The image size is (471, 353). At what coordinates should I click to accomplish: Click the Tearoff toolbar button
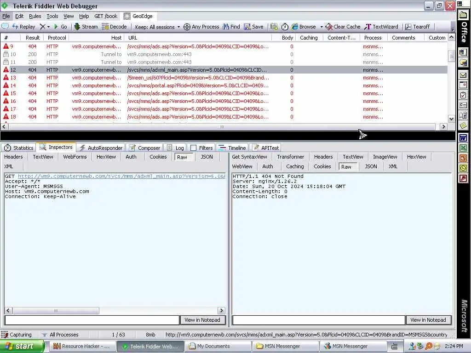[x=417, y=27]
